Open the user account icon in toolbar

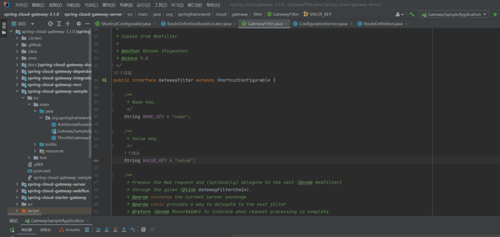click(399, 14)
